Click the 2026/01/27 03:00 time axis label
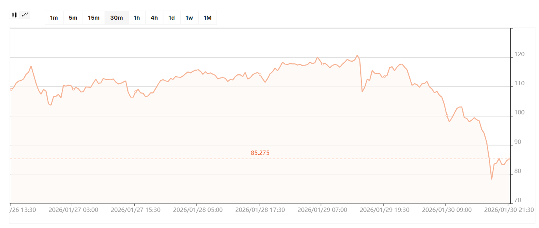This screenshot has height=228, width=539. click(x=73, y=210)
